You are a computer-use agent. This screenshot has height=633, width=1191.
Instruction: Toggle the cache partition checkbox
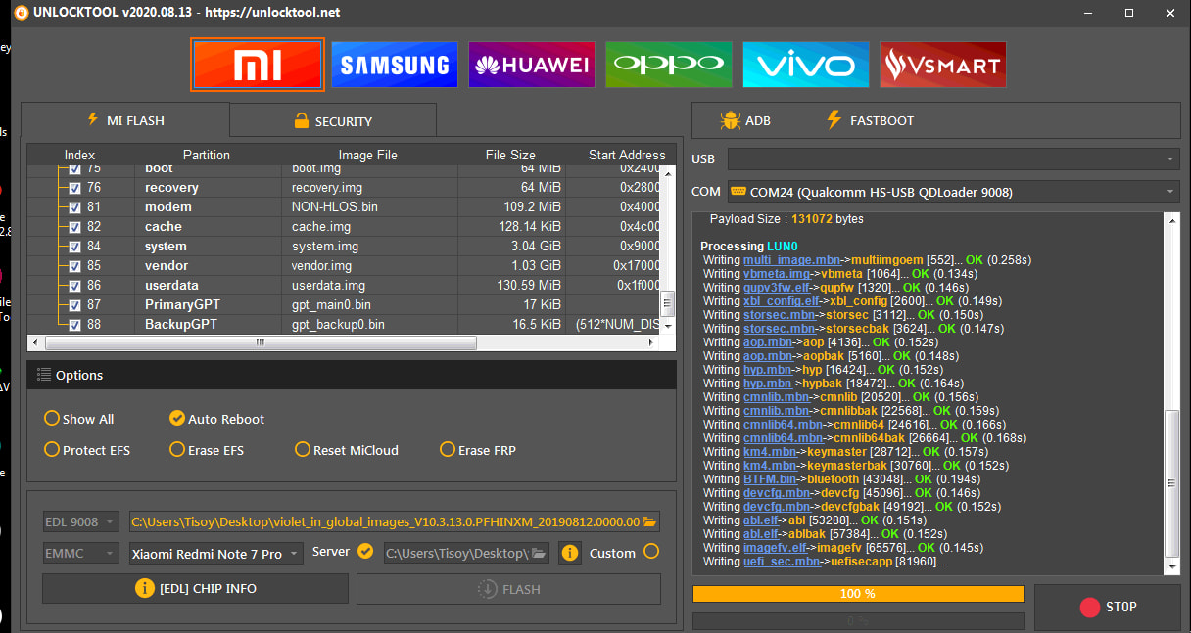point(74,227)
